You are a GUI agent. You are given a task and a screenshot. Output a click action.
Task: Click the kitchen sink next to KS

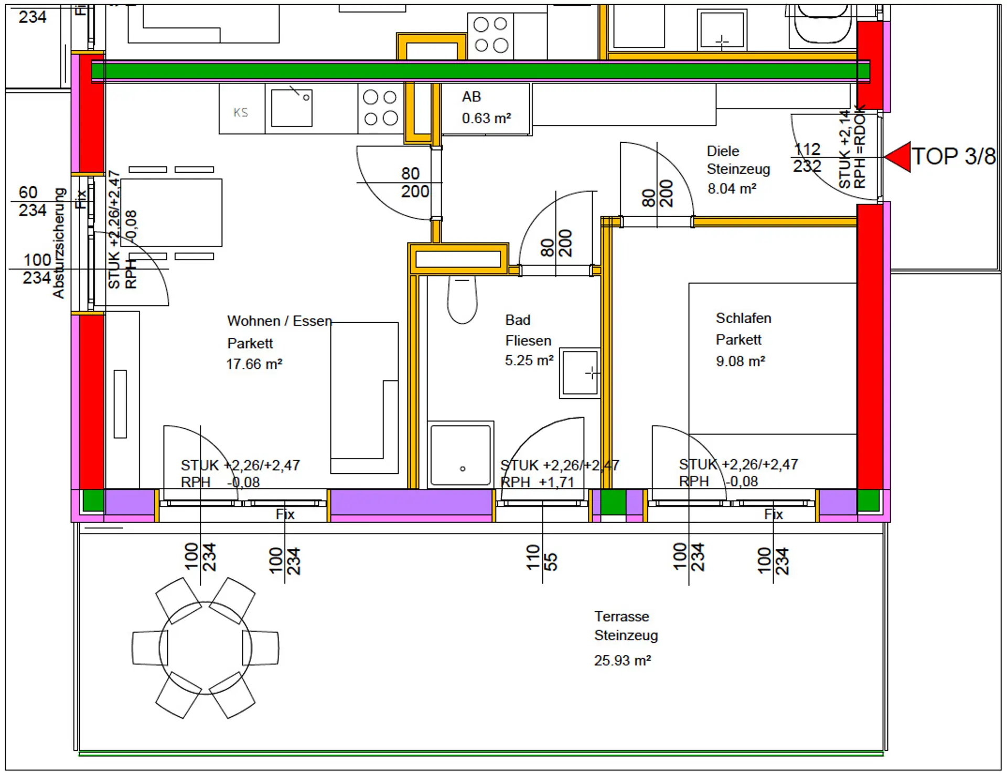coord(292,108)
